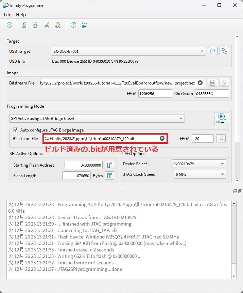Click the USB Info text 'Bus 000 Device 255'
The width and height of the screenshot is (243, 293).
[x=95, y=61]
